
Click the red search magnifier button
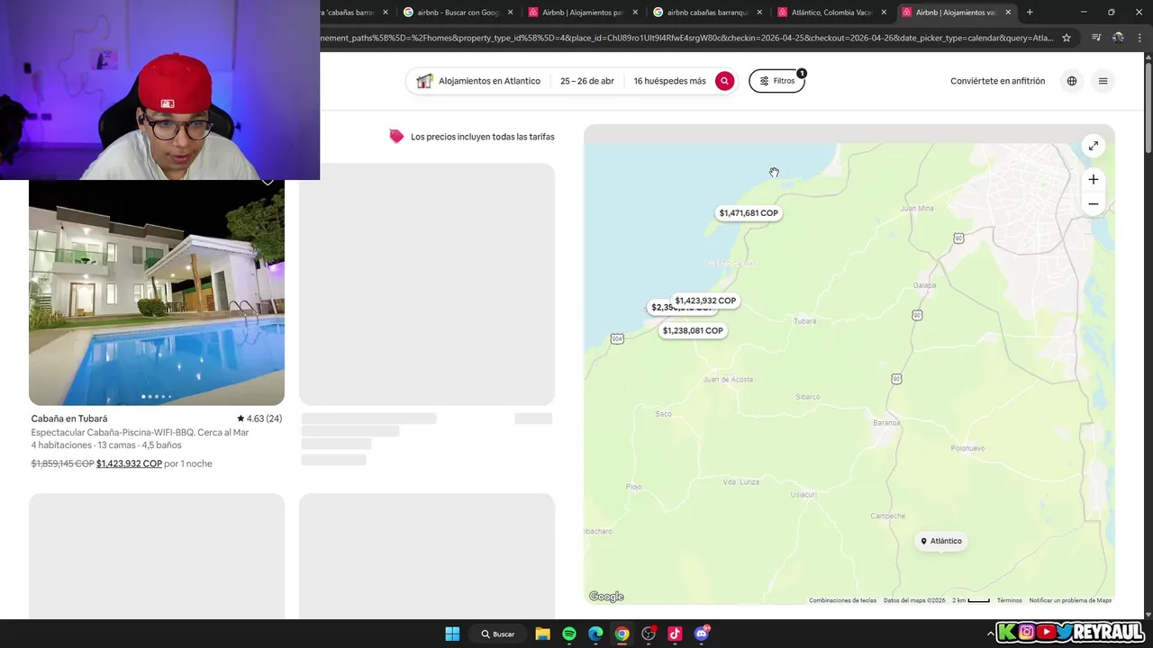[x=724, y=81]
